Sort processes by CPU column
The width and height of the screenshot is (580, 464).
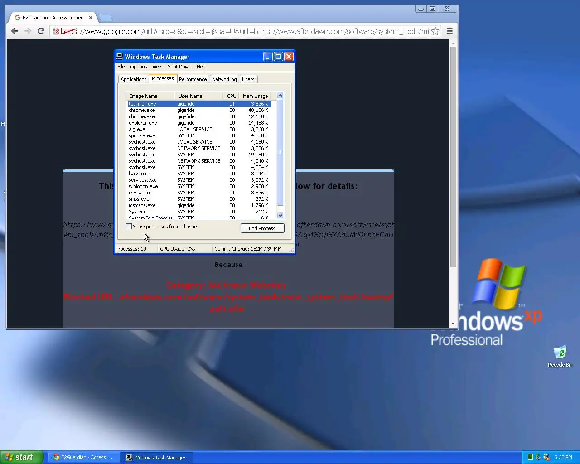click(231, 96)
